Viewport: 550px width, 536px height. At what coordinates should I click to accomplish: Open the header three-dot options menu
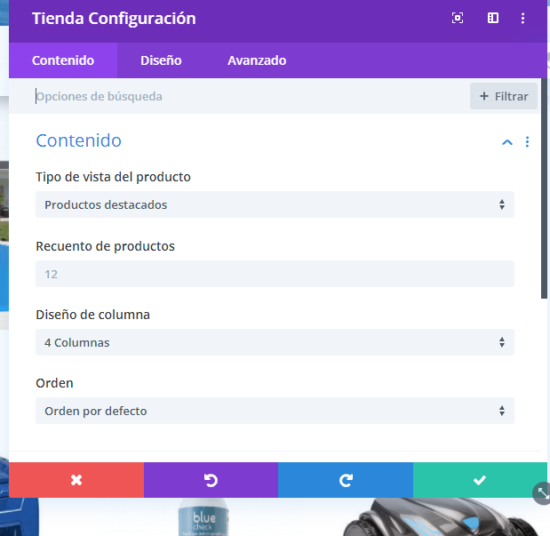pos(522,19)
